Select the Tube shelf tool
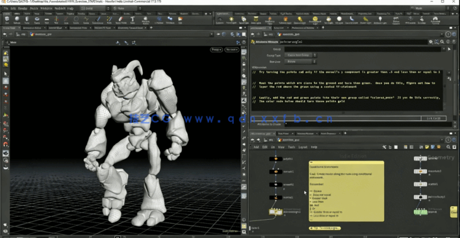Image resolution: width=460 pixels, height=238 pixels. point(27,20)
